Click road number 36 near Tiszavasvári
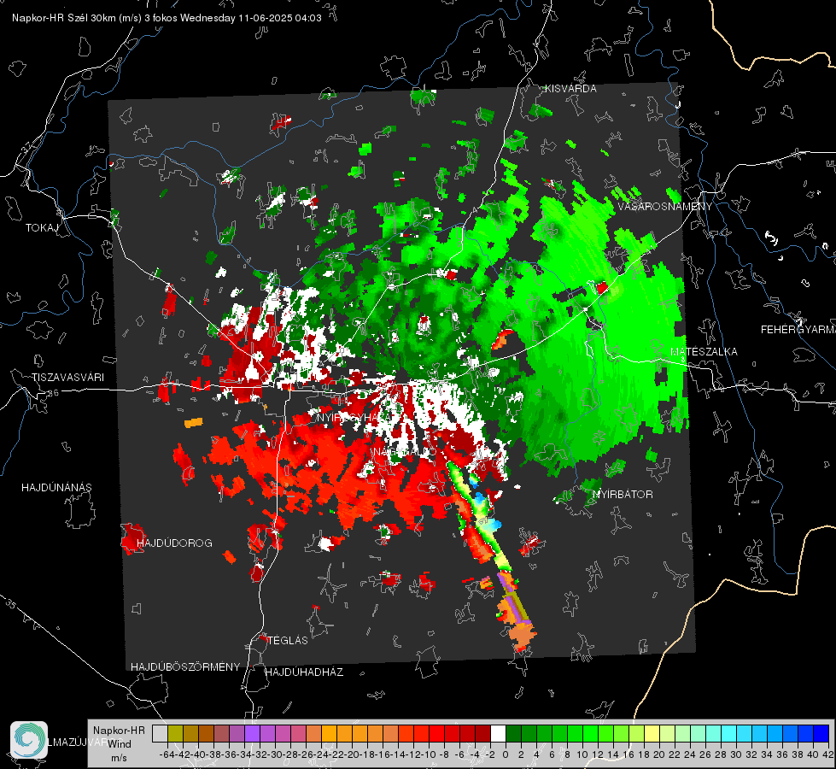Viewport: 836px width, 769px height. click(53, 393)
